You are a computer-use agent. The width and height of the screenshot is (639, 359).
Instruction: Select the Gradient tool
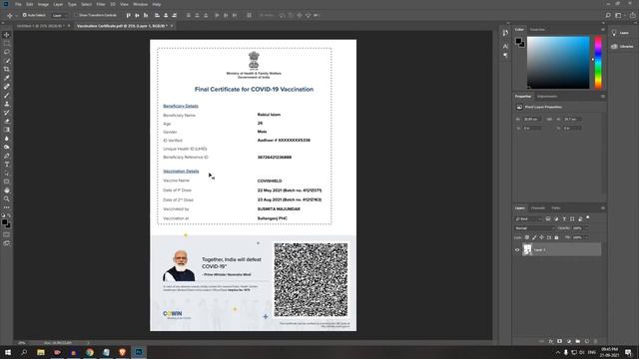pos(7,130)
